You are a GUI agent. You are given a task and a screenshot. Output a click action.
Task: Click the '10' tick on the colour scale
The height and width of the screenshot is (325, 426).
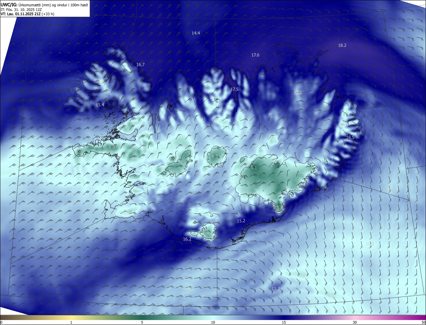pyautogui.click(x=213, y=322)
